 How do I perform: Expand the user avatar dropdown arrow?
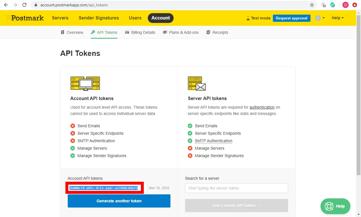pos(324,18)
